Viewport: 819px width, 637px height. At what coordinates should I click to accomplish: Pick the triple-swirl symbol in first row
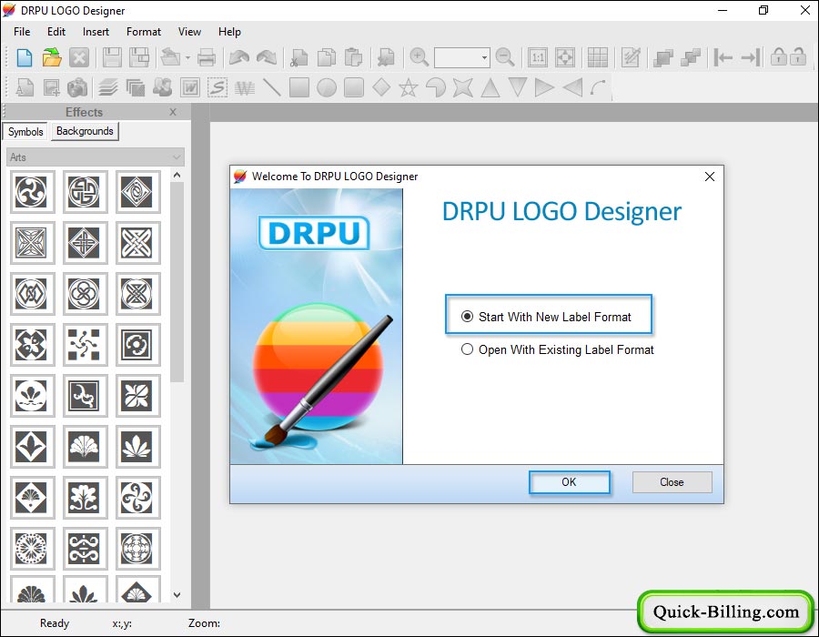(x=31, y=192)
